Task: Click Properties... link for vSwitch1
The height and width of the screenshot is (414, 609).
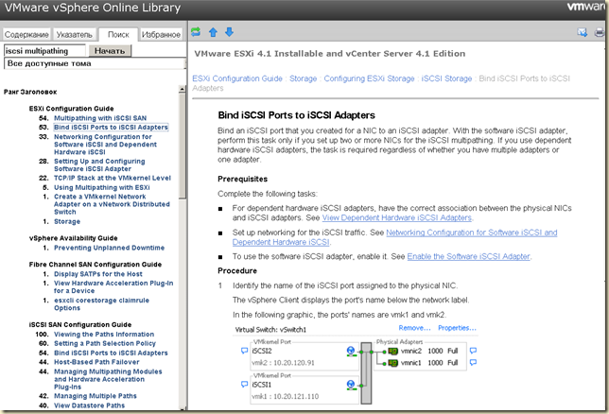Action: (x=457, y=328)
